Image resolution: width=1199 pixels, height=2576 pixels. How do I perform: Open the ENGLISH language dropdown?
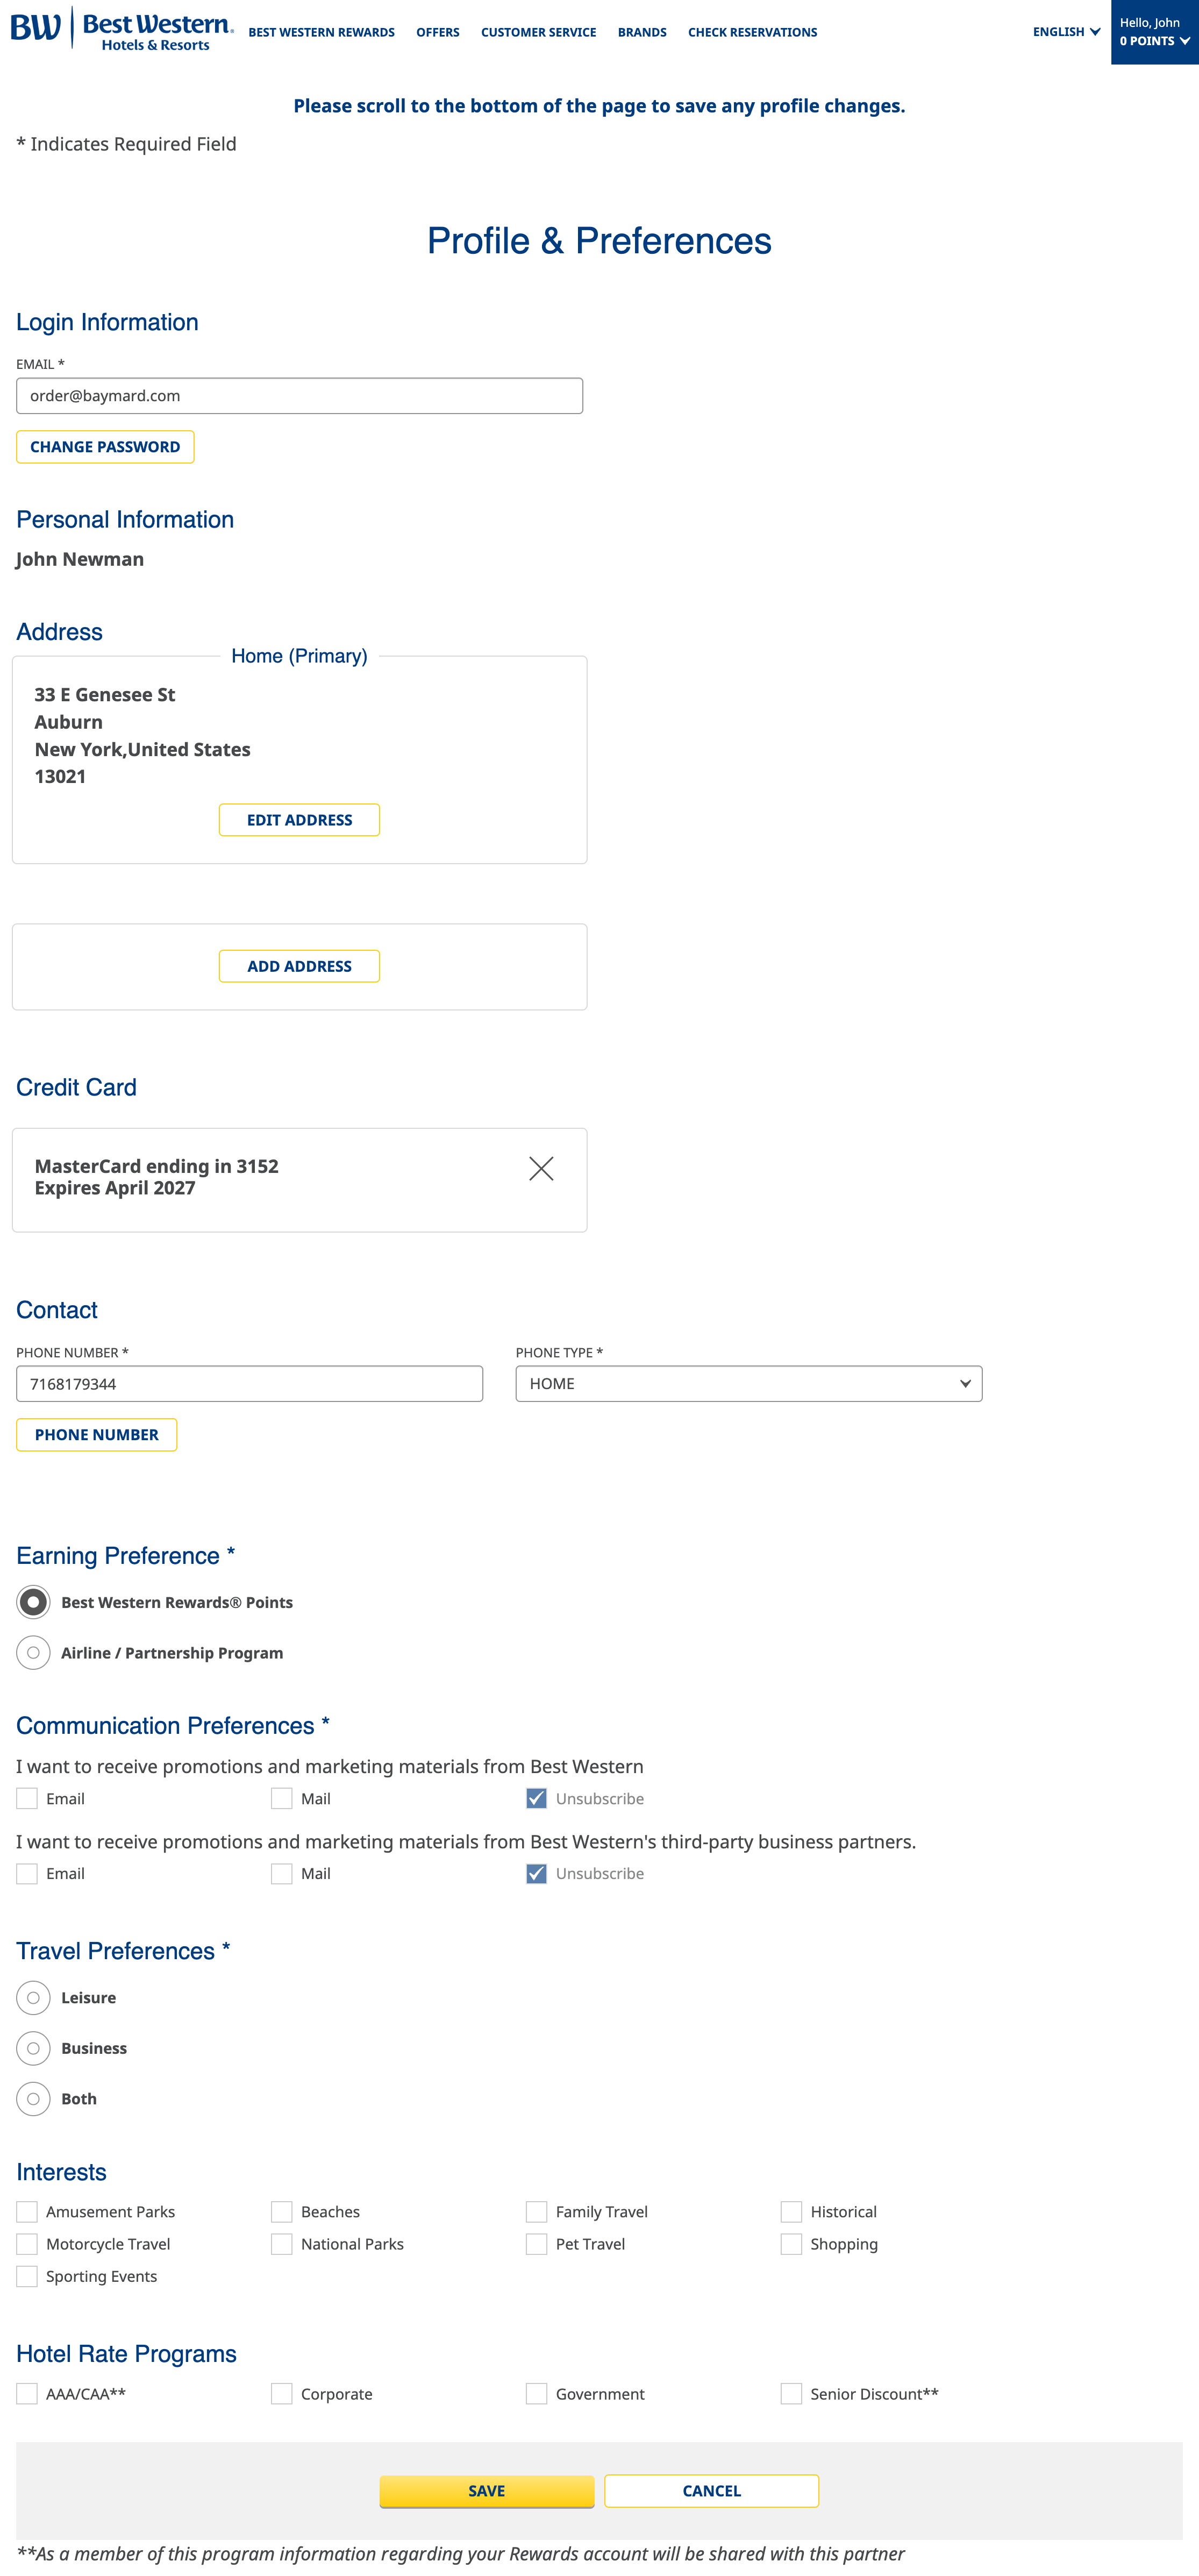coord(1064,31)
